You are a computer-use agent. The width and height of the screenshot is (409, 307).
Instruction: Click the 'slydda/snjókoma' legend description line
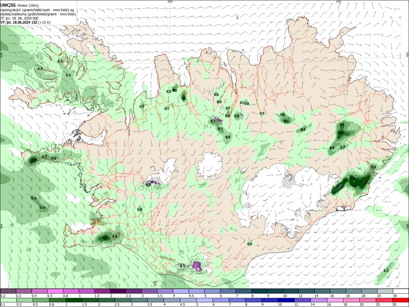pos(38,14)
